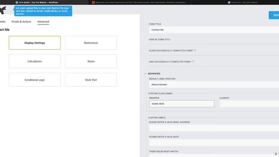Click the blue file upload tooltip
This screenshot has height=157, width=279.
tap(43, 11)
